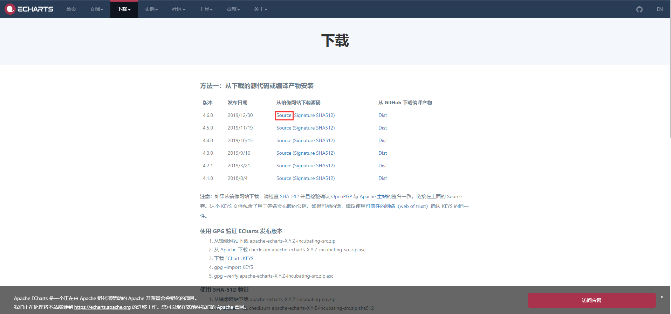Open the Signature link for version 4.6.0
This screenshot has width=671, height=314.
coord(304,115)
